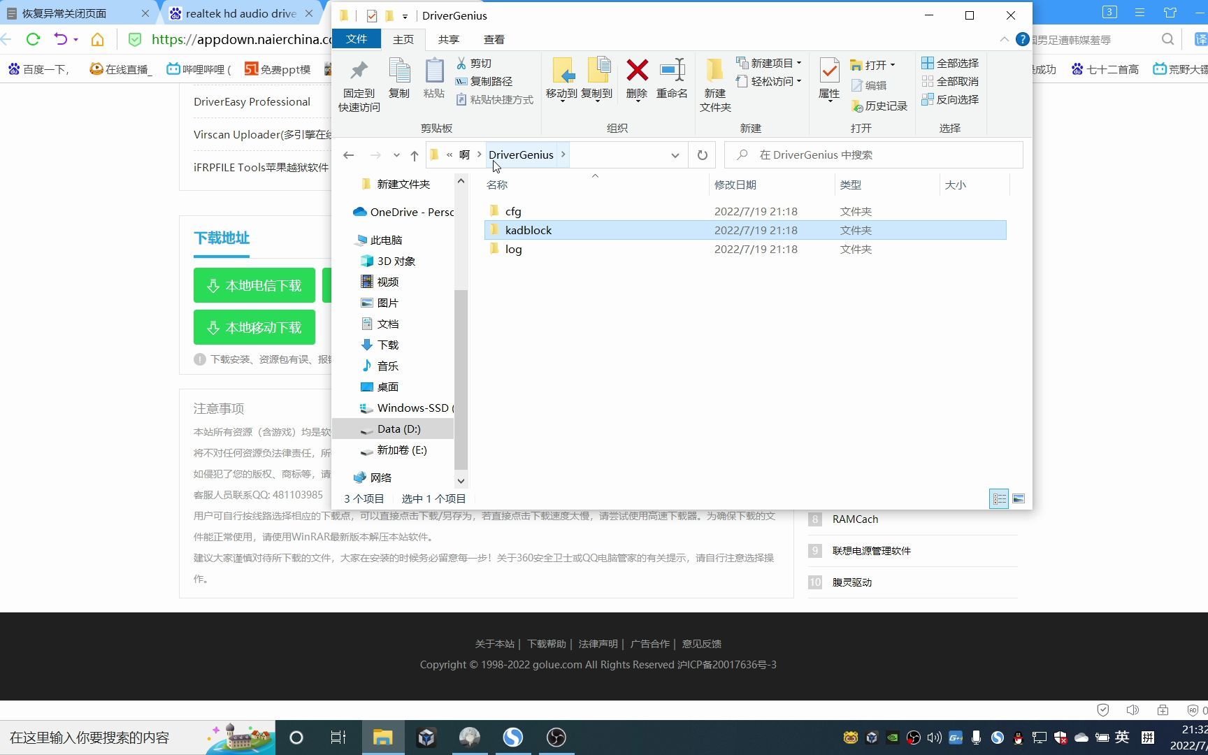The height and width of the screenshot is (755, 1208).
Task: Go back in Explorer navigation
Action: 349,155
